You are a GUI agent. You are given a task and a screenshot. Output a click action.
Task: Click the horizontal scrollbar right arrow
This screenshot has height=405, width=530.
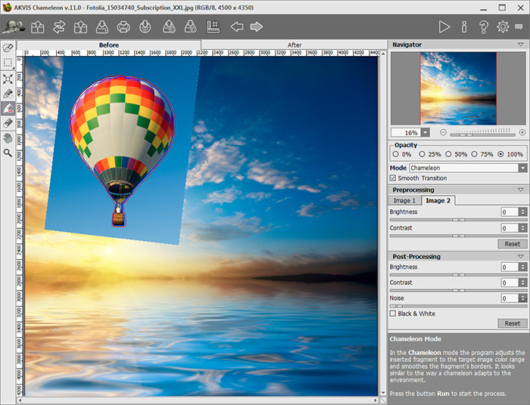coord(376,400)
